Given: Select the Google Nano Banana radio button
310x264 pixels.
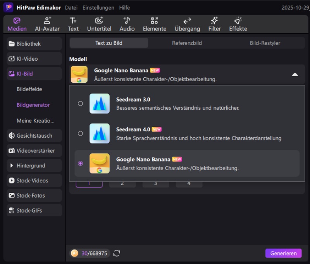Looking at the screenshot, I should point(80,163).
